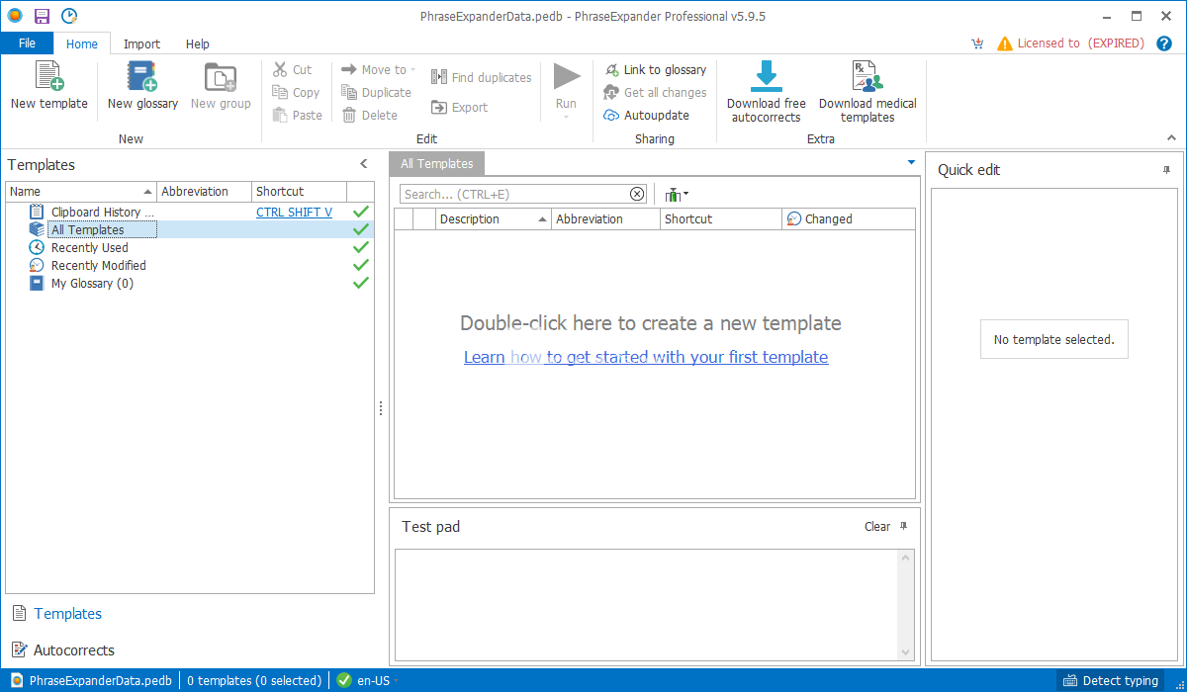
Task: Click the Changed column header
Action: (x=849, y=219)
